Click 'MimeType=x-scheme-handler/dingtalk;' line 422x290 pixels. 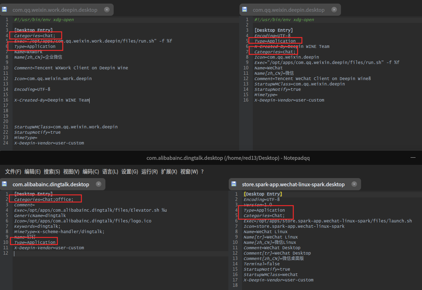click(59, 231)
